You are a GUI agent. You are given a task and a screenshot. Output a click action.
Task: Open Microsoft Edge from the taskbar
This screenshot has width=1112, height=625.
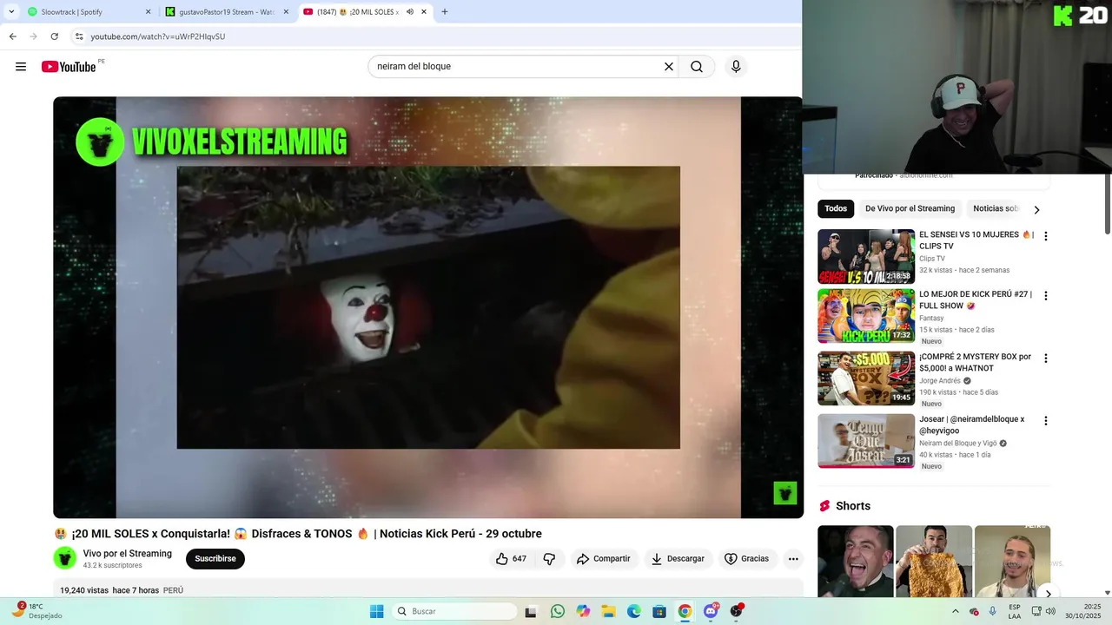(634, 611)
